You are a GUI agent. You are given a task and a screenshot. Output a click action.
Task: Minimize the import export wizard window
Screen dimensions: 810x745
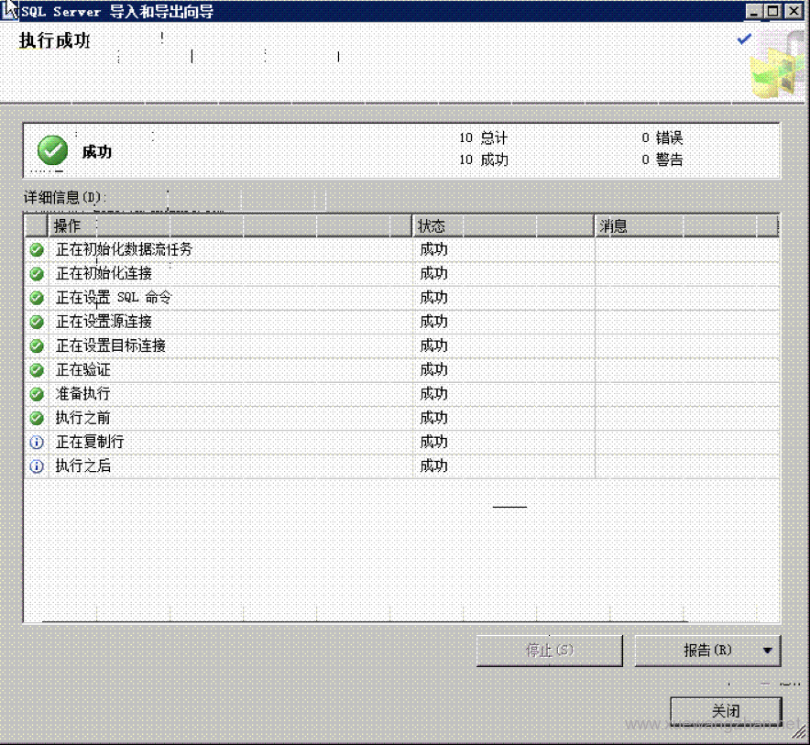(755, 11)
